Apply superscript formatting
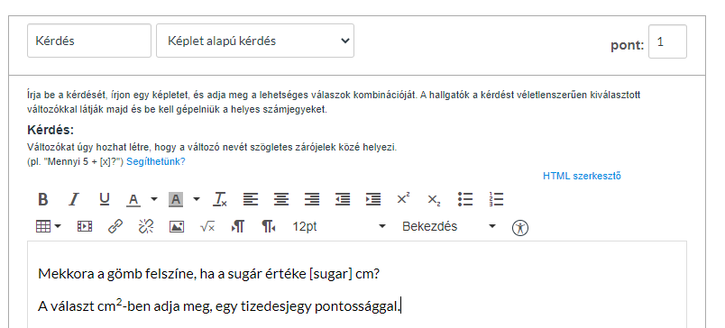The height and width of the screenshot is (328, 725). coord(404,199)
